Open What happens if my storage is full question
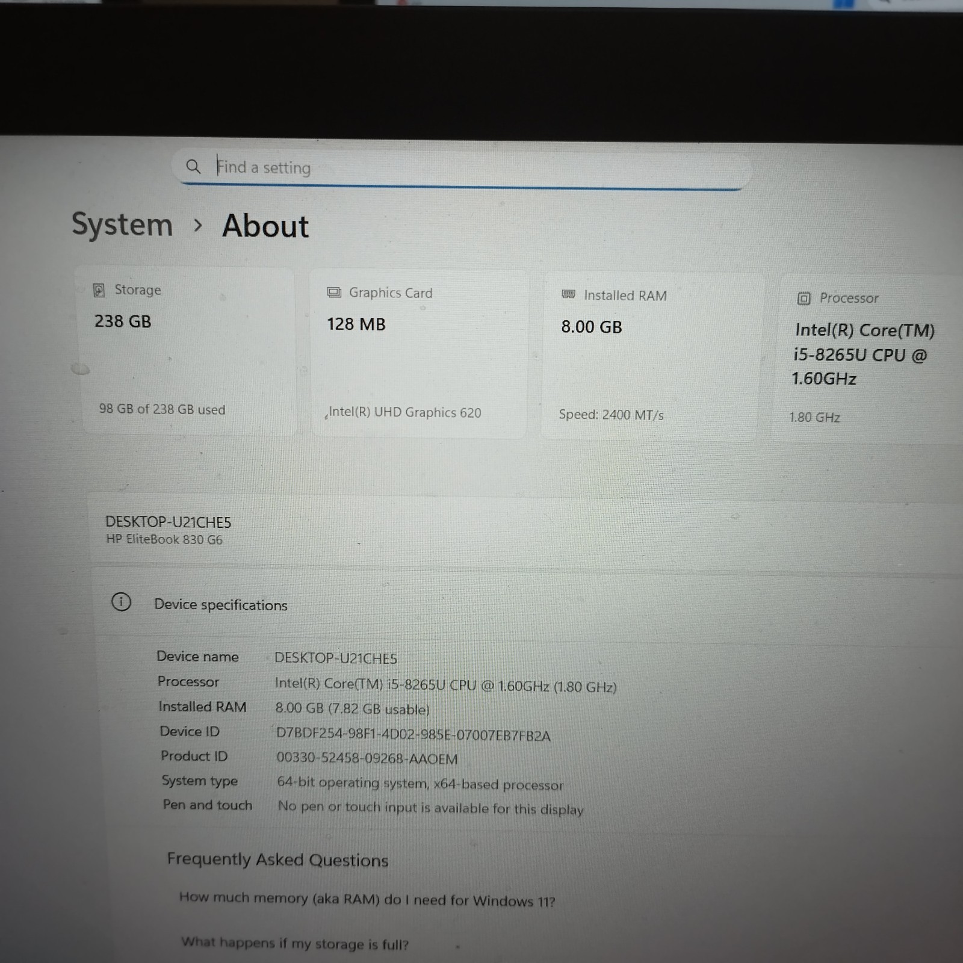Viewport: 963px width, 963px height. 295,943
